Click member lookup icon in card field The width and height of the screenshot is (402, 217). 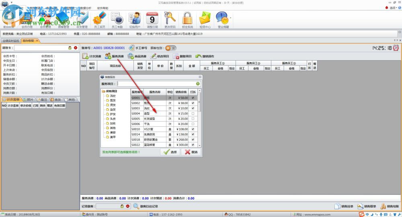coord(70,48)
